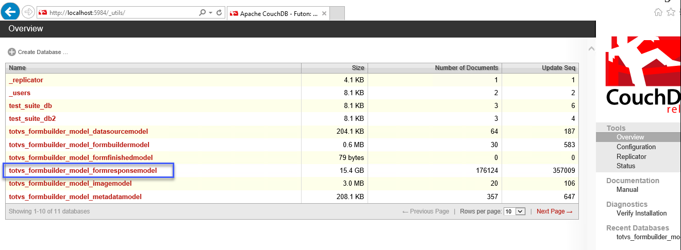
Task: Open Verify Installation under Diagnostics
Action: pos(641,213)
